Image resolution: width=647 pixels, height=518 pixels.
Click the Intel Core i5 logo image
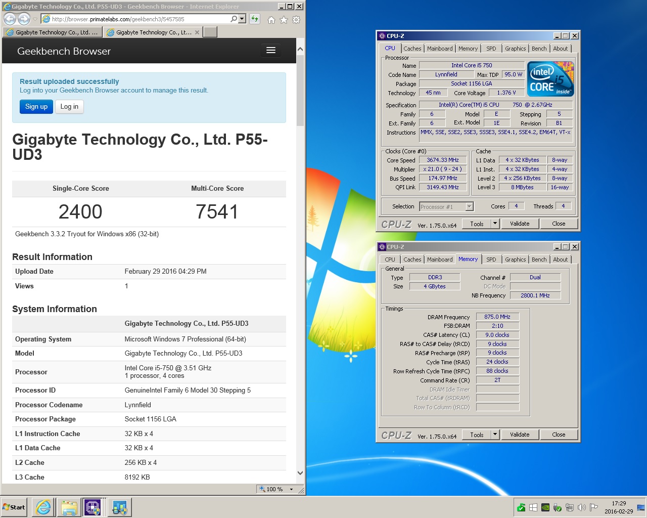click(550, 79)
